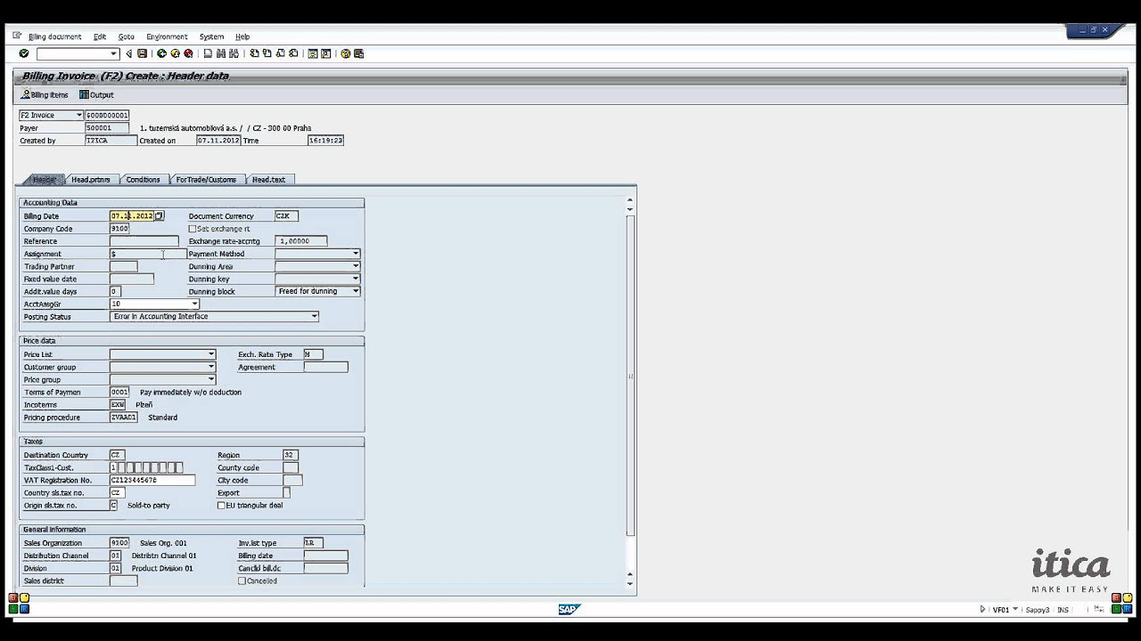Open the Goto menu
Image resolution: width=1141 pixels, height=641 pixels.
click(x=127, y=37)
